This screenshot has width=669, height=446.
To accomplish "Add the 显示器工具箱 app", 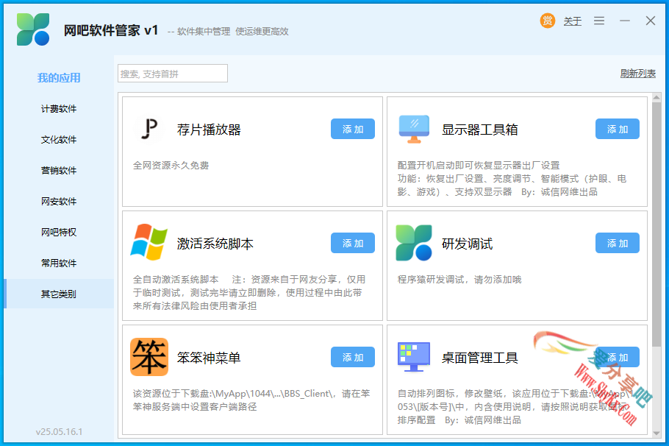I will click(x=618, y=129).
